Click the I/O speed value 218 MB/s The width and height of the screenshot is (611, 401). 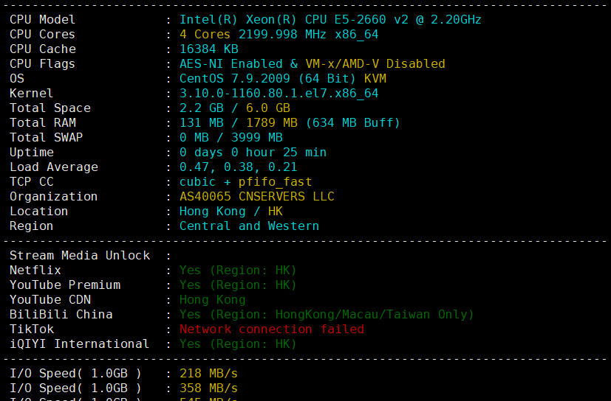pos(208,374)
